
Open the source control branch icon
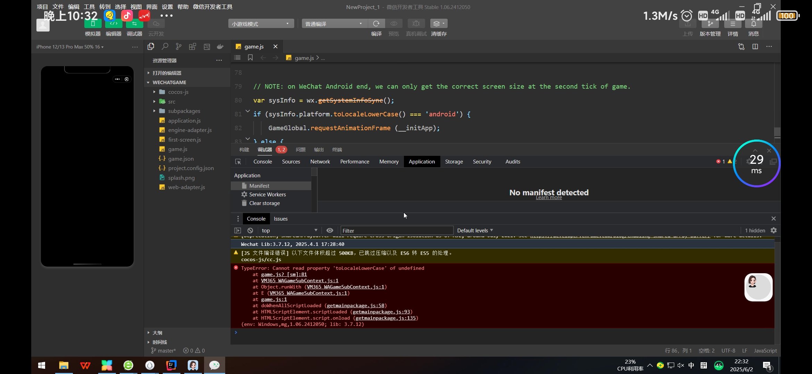coord(178,46)
